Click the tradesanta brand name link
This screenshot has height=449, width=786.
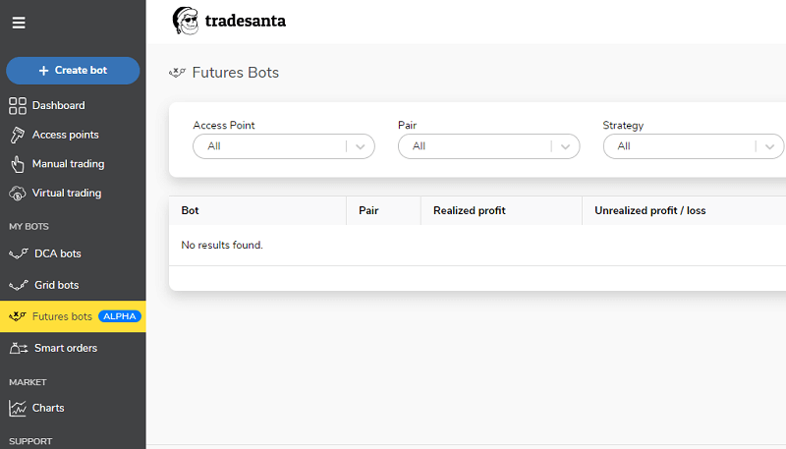pos(245,21)
